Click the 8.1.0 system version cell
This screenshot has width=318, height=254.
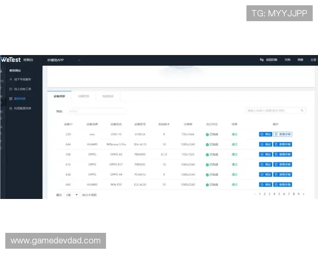click(x=164, y=155)
